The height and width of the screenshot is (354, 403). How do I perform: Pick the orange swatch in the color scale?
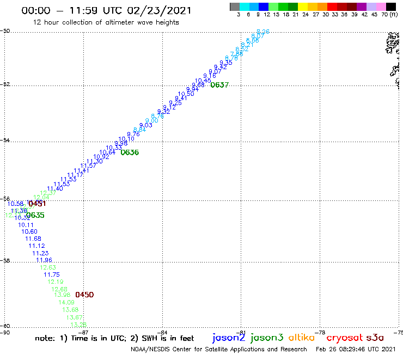tap(322, 7)
